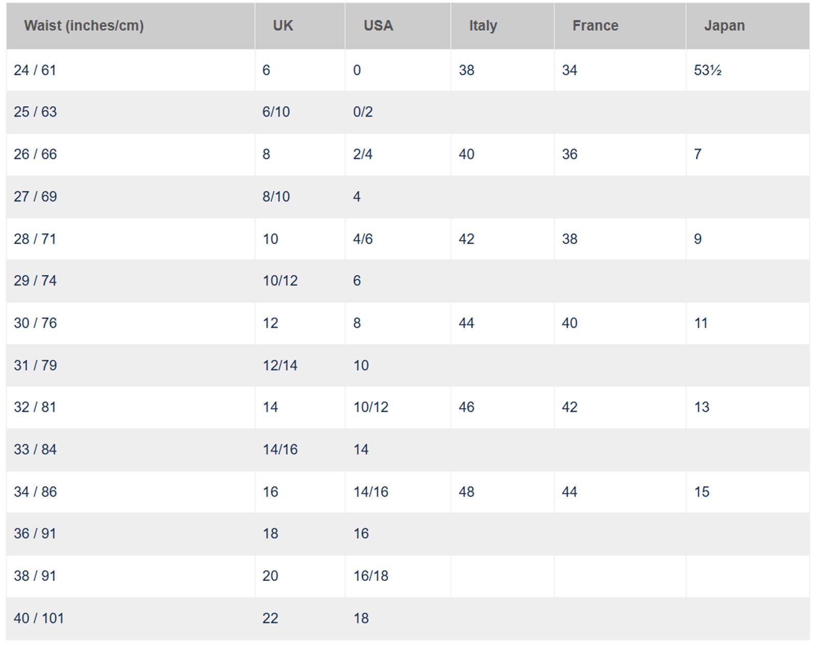Select the 40 / 101 waist cell
819x647 pixels.
(x=39, y=618)
